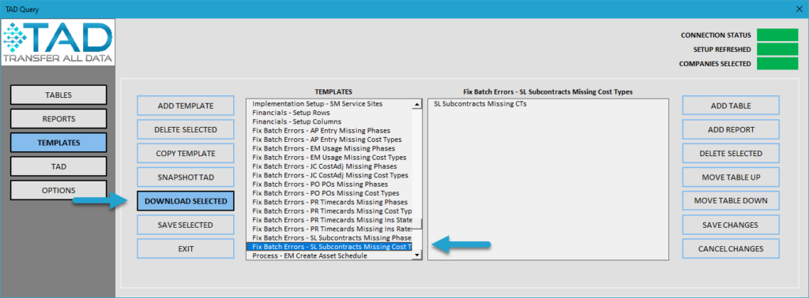The height and width of the screenshot is (298, 809).
Task: Click the templates list scroll down arrow
Action: coord(417,255)
